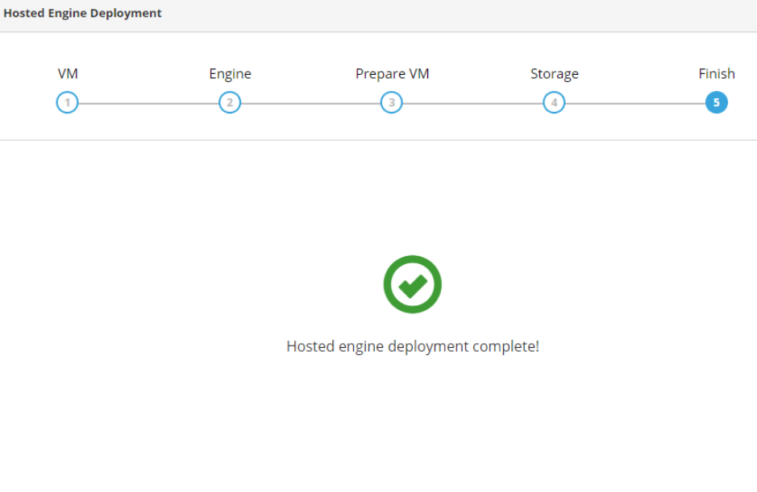The width and height of the screenshot is (757, 492).
Task: Click progress line between Prepare VM and Storage
Action: (472, 103)
